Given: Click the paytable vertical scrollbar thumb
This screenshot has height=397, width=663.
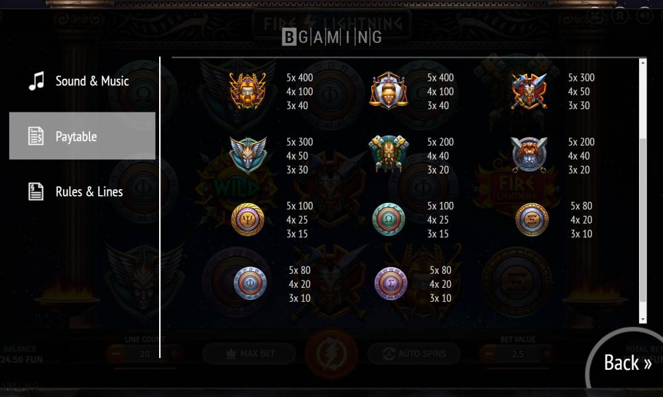Looking at the screenshot, I should [642, 220].
